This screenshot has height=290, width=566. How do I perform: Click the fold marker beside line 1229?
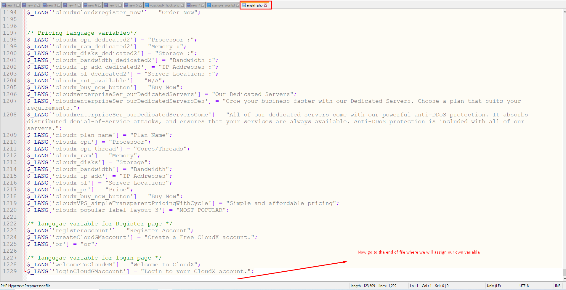(x=25, y=271)
